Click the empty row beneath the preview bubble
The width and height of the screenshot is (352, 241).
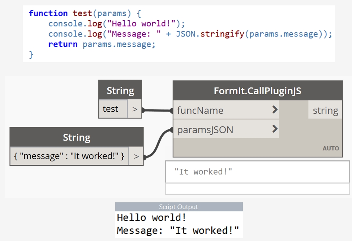(257, 189)
